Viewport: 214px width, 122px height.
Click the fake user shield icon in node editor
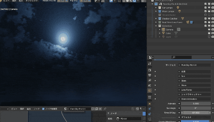(x=93, y=109)
